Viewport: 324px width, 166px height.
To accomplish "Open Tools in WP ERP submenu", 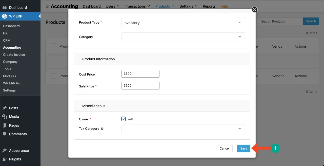I will (x=7, y=69).
